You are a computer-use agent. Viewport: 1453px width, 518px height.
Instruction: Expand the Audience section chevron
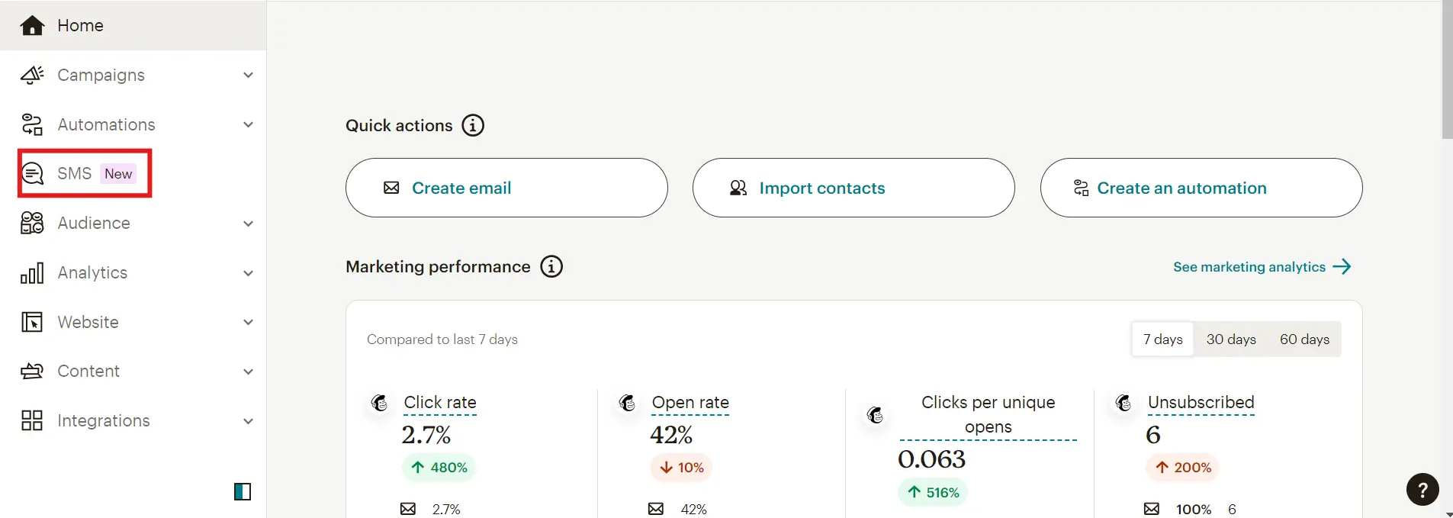[248, 224]
